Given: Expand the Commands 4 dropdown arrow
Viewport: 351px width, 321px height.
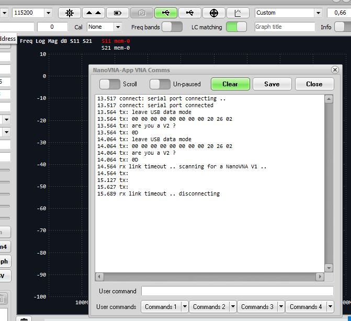Looking at the screenshot, I should coord(330,306).
